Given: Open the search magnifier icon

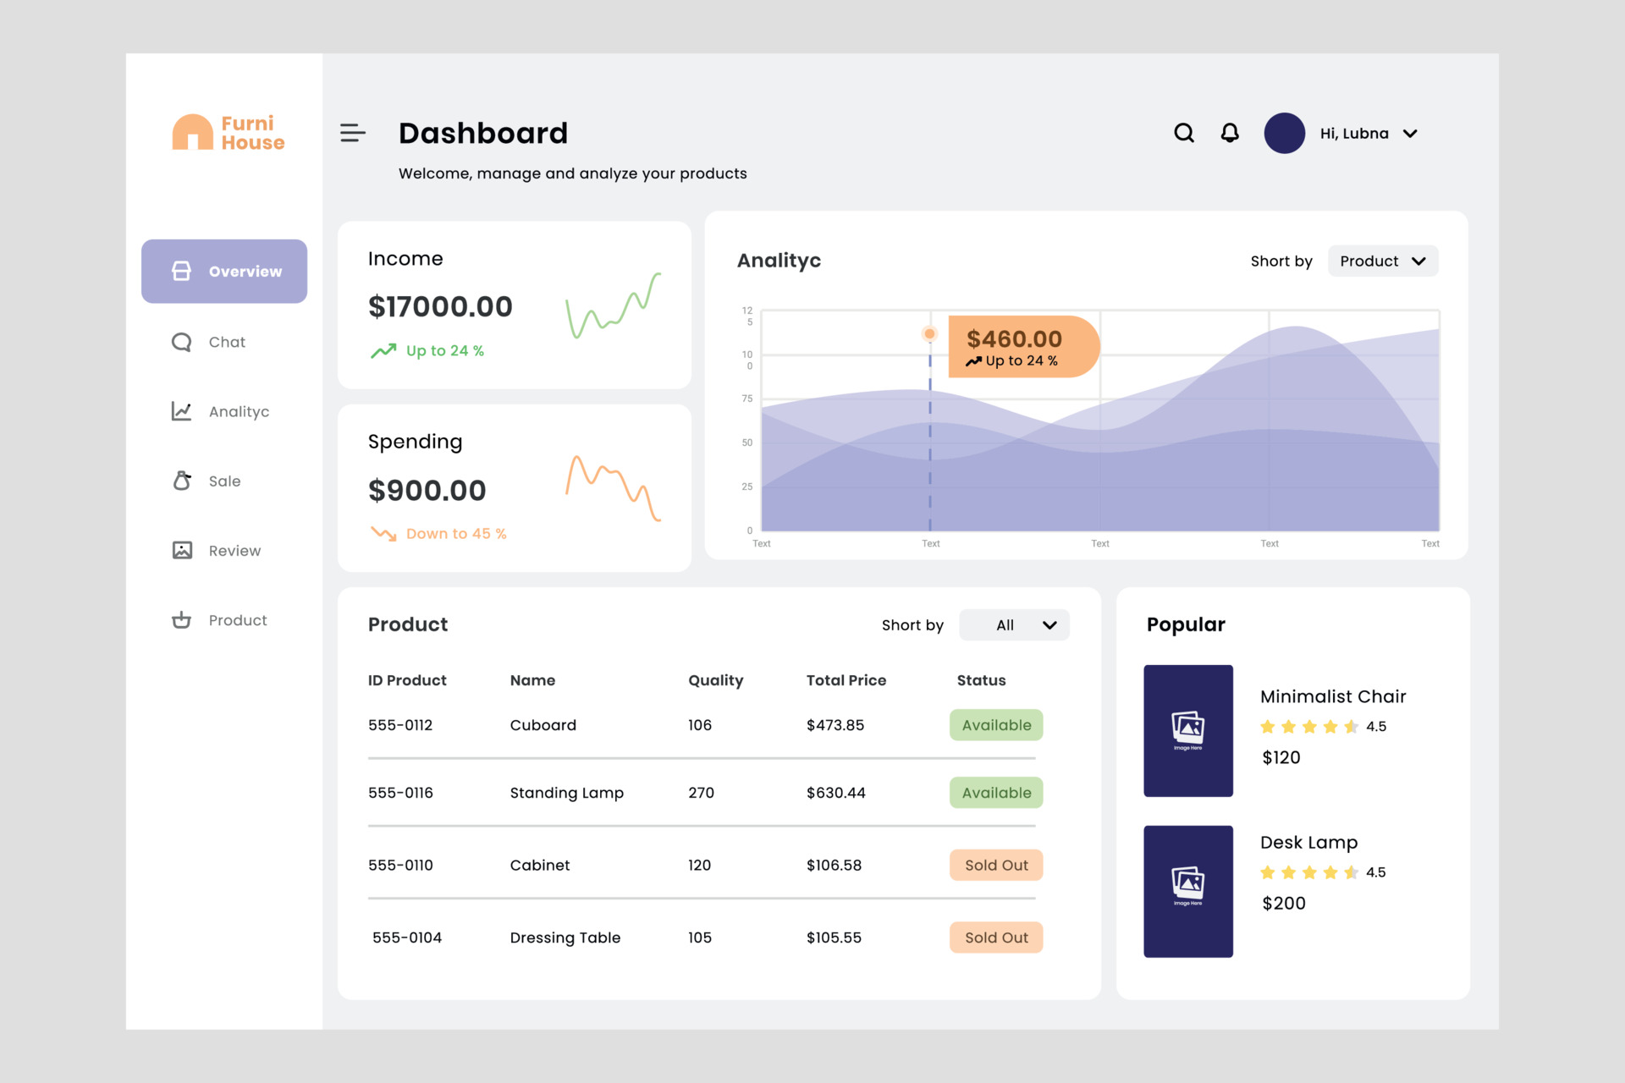Looking at the screenshot, I should click(x=1183, y=133).
